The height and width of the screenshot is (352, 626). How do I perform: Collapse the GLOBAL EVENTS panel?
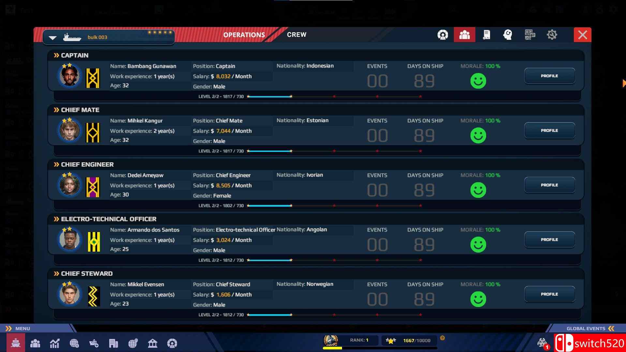611,328
